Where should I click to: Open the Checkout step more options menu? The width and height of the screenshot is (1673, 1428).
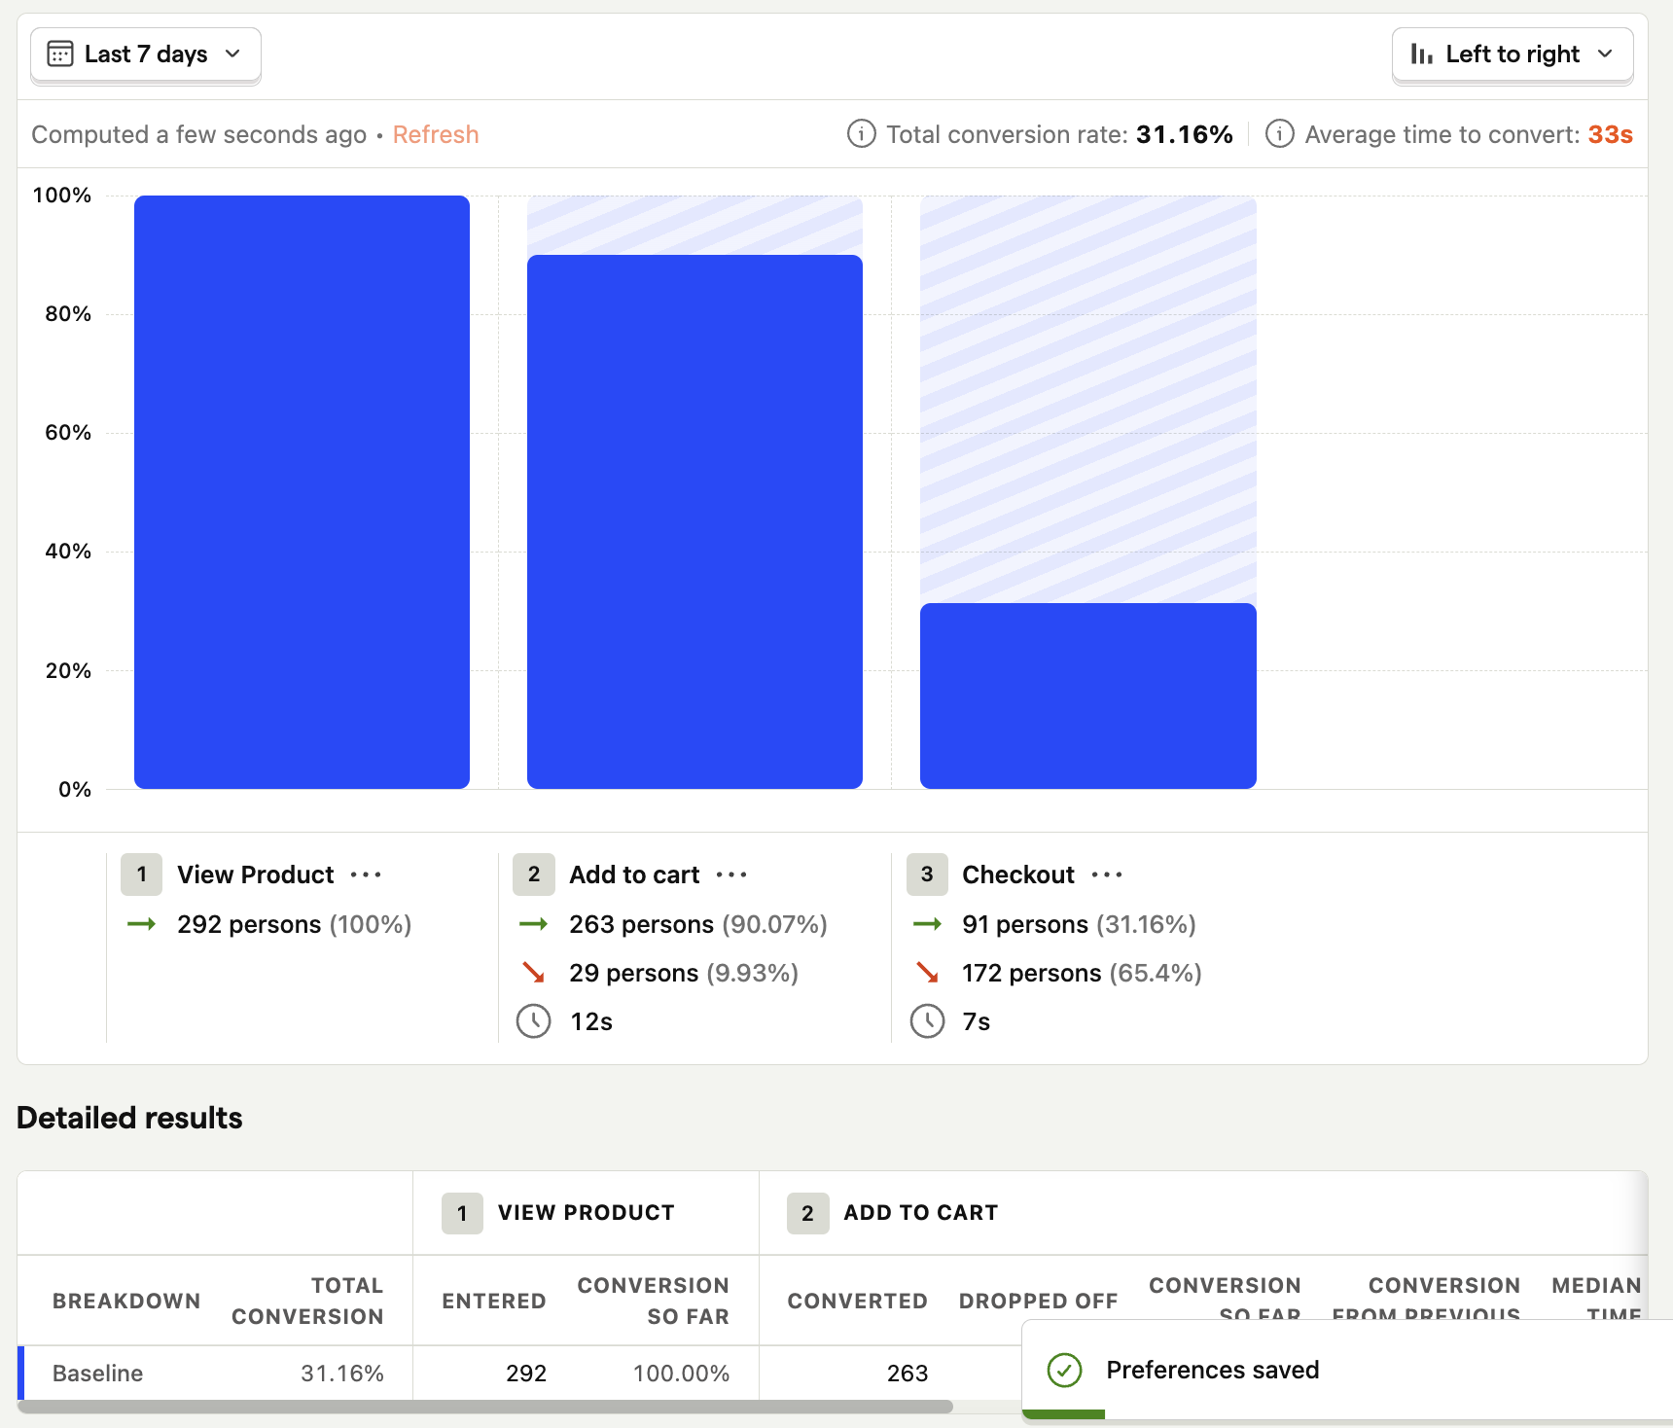[x=1107, y=875]
